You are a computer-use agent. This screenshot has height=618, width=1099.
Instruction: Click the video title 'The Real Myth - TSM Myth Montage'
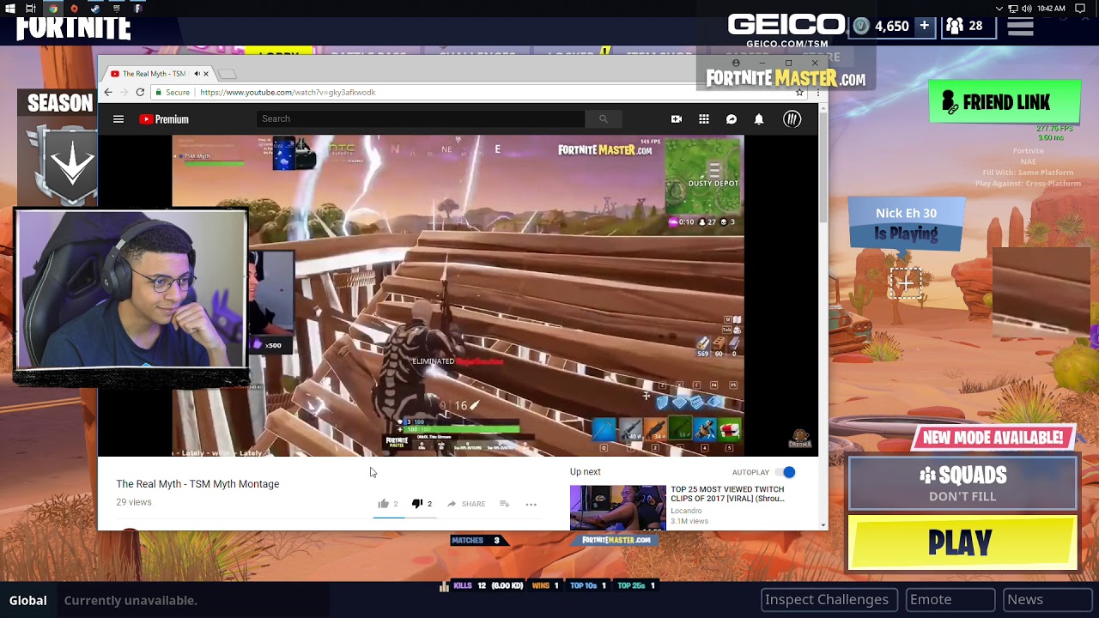[x=197, y=484]
